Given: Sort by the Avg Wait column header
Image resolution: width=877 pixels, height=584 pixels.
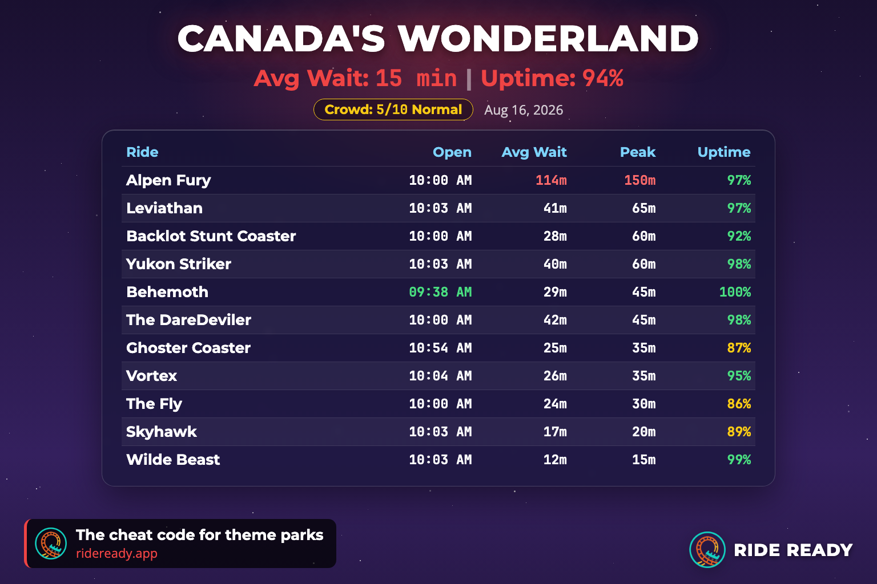Looking at the screenshot, I should tap(534, 152).
